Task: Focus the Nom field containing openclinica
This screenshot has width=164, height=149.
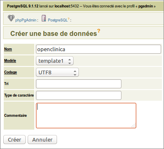Action: click(x=98, y=49)
